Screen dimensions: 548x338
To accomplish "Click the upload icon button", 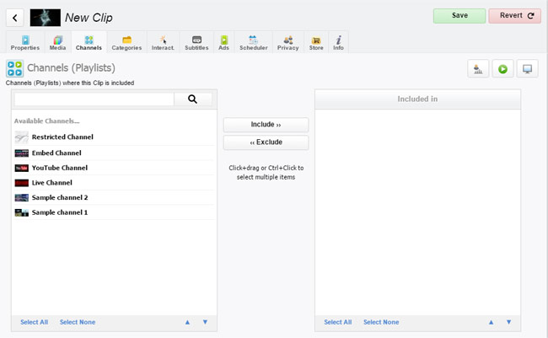I will coord(478,69).
